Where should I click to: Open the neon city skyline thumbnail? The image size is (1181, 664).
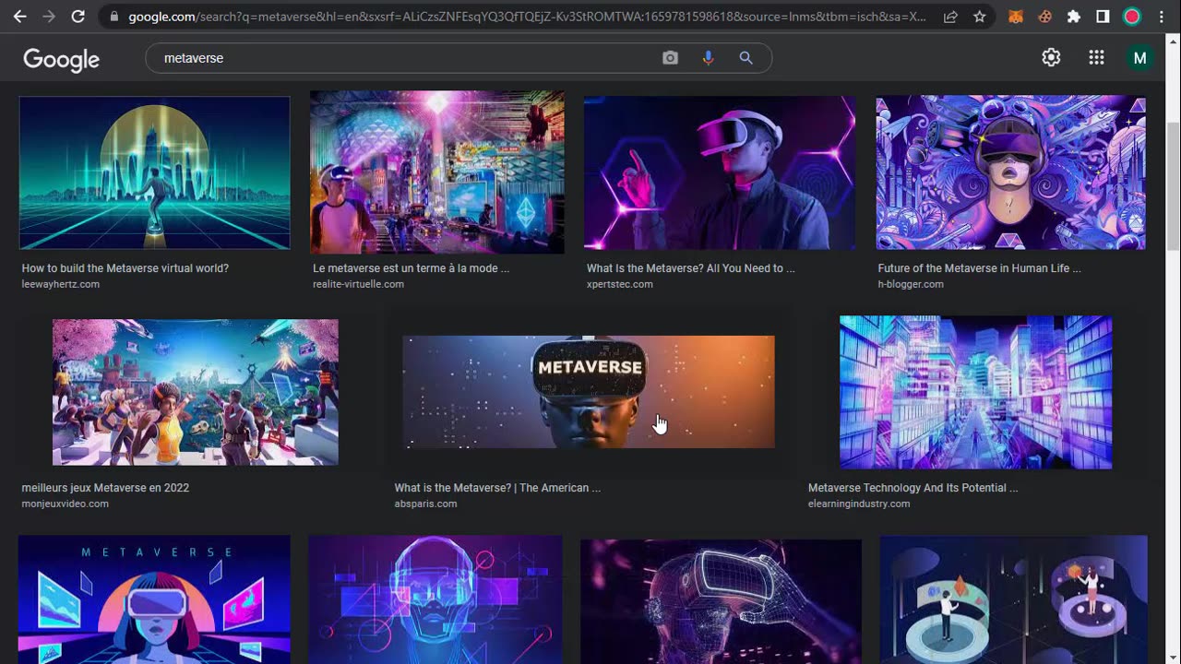pos(155,172)
